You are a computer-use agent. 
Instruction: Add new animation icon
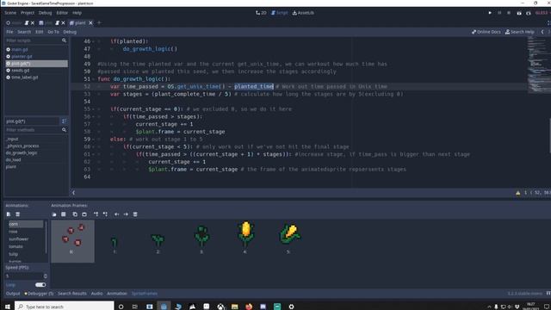[x=9, y=214]
